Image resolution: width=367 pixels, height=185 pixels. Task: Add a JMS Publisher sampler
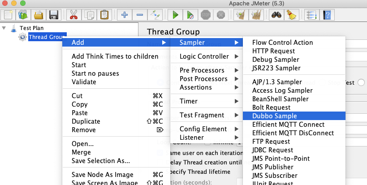tap(294, 167)
